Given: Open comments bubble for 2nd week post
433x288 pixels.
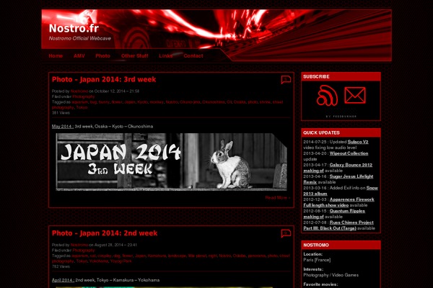Looking at the screenshot, I should point(286,234).
